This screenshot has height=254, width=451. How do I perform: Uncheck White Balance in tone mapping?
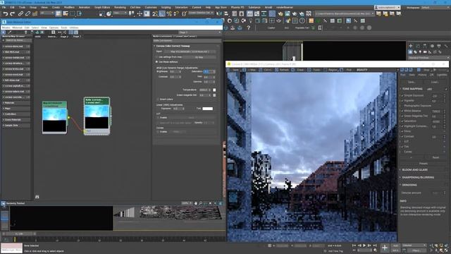[x=402, y=111]
